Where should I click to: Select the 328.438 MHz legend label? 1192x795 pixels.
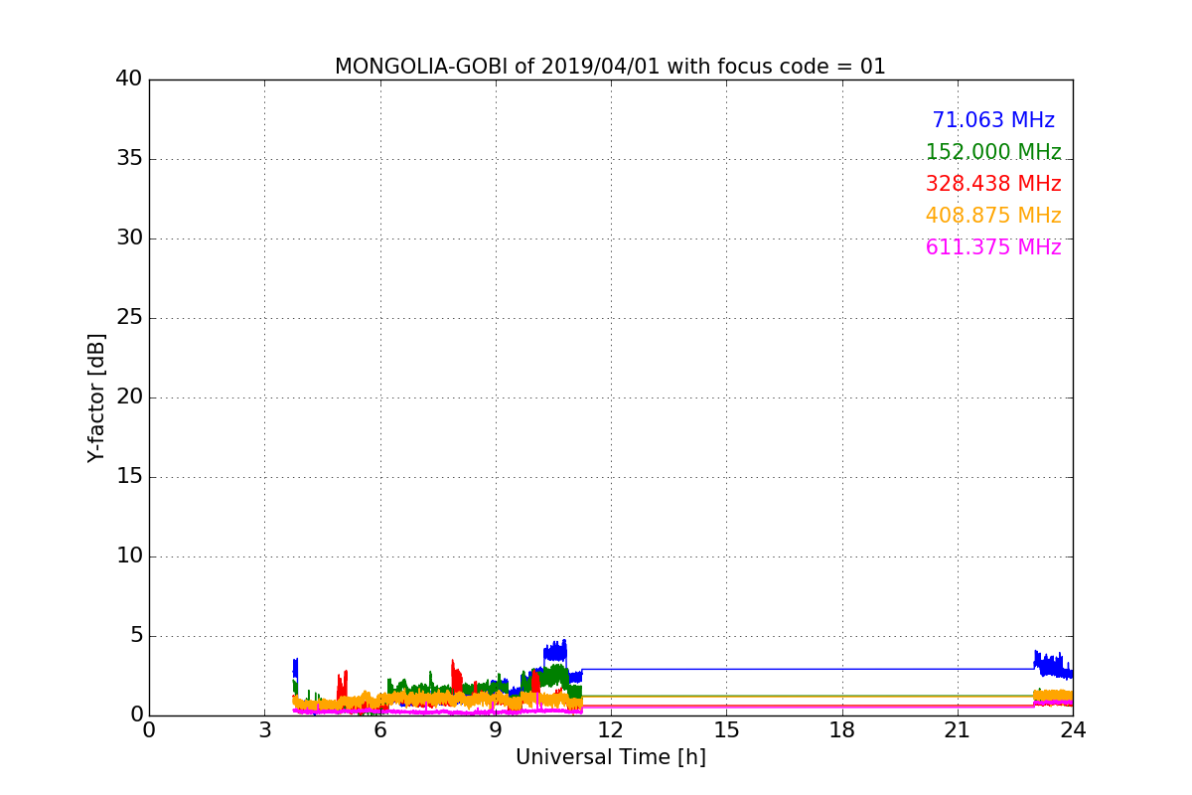pos(993,184)
